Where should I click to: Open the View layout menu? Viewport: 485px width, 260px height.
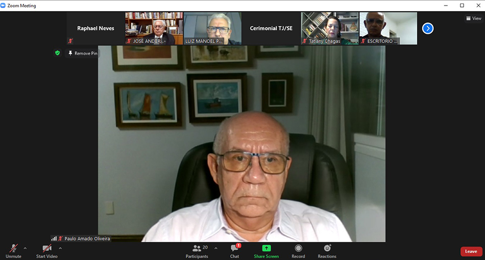tap(473, 18)
